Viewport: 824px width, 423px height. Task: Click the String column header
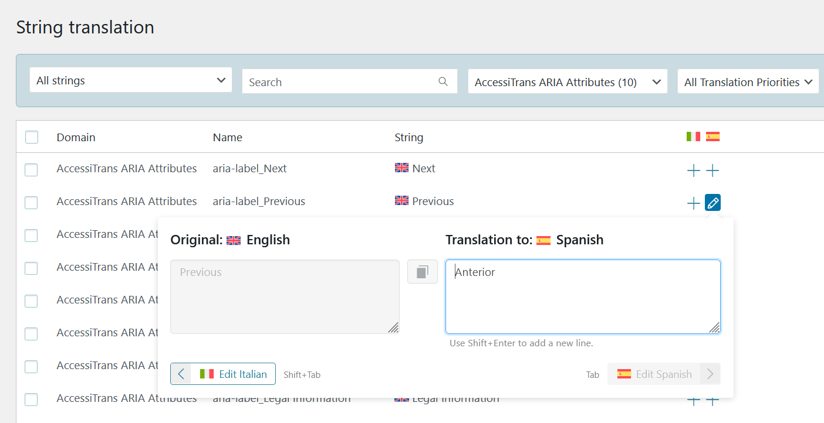(409, 137)
